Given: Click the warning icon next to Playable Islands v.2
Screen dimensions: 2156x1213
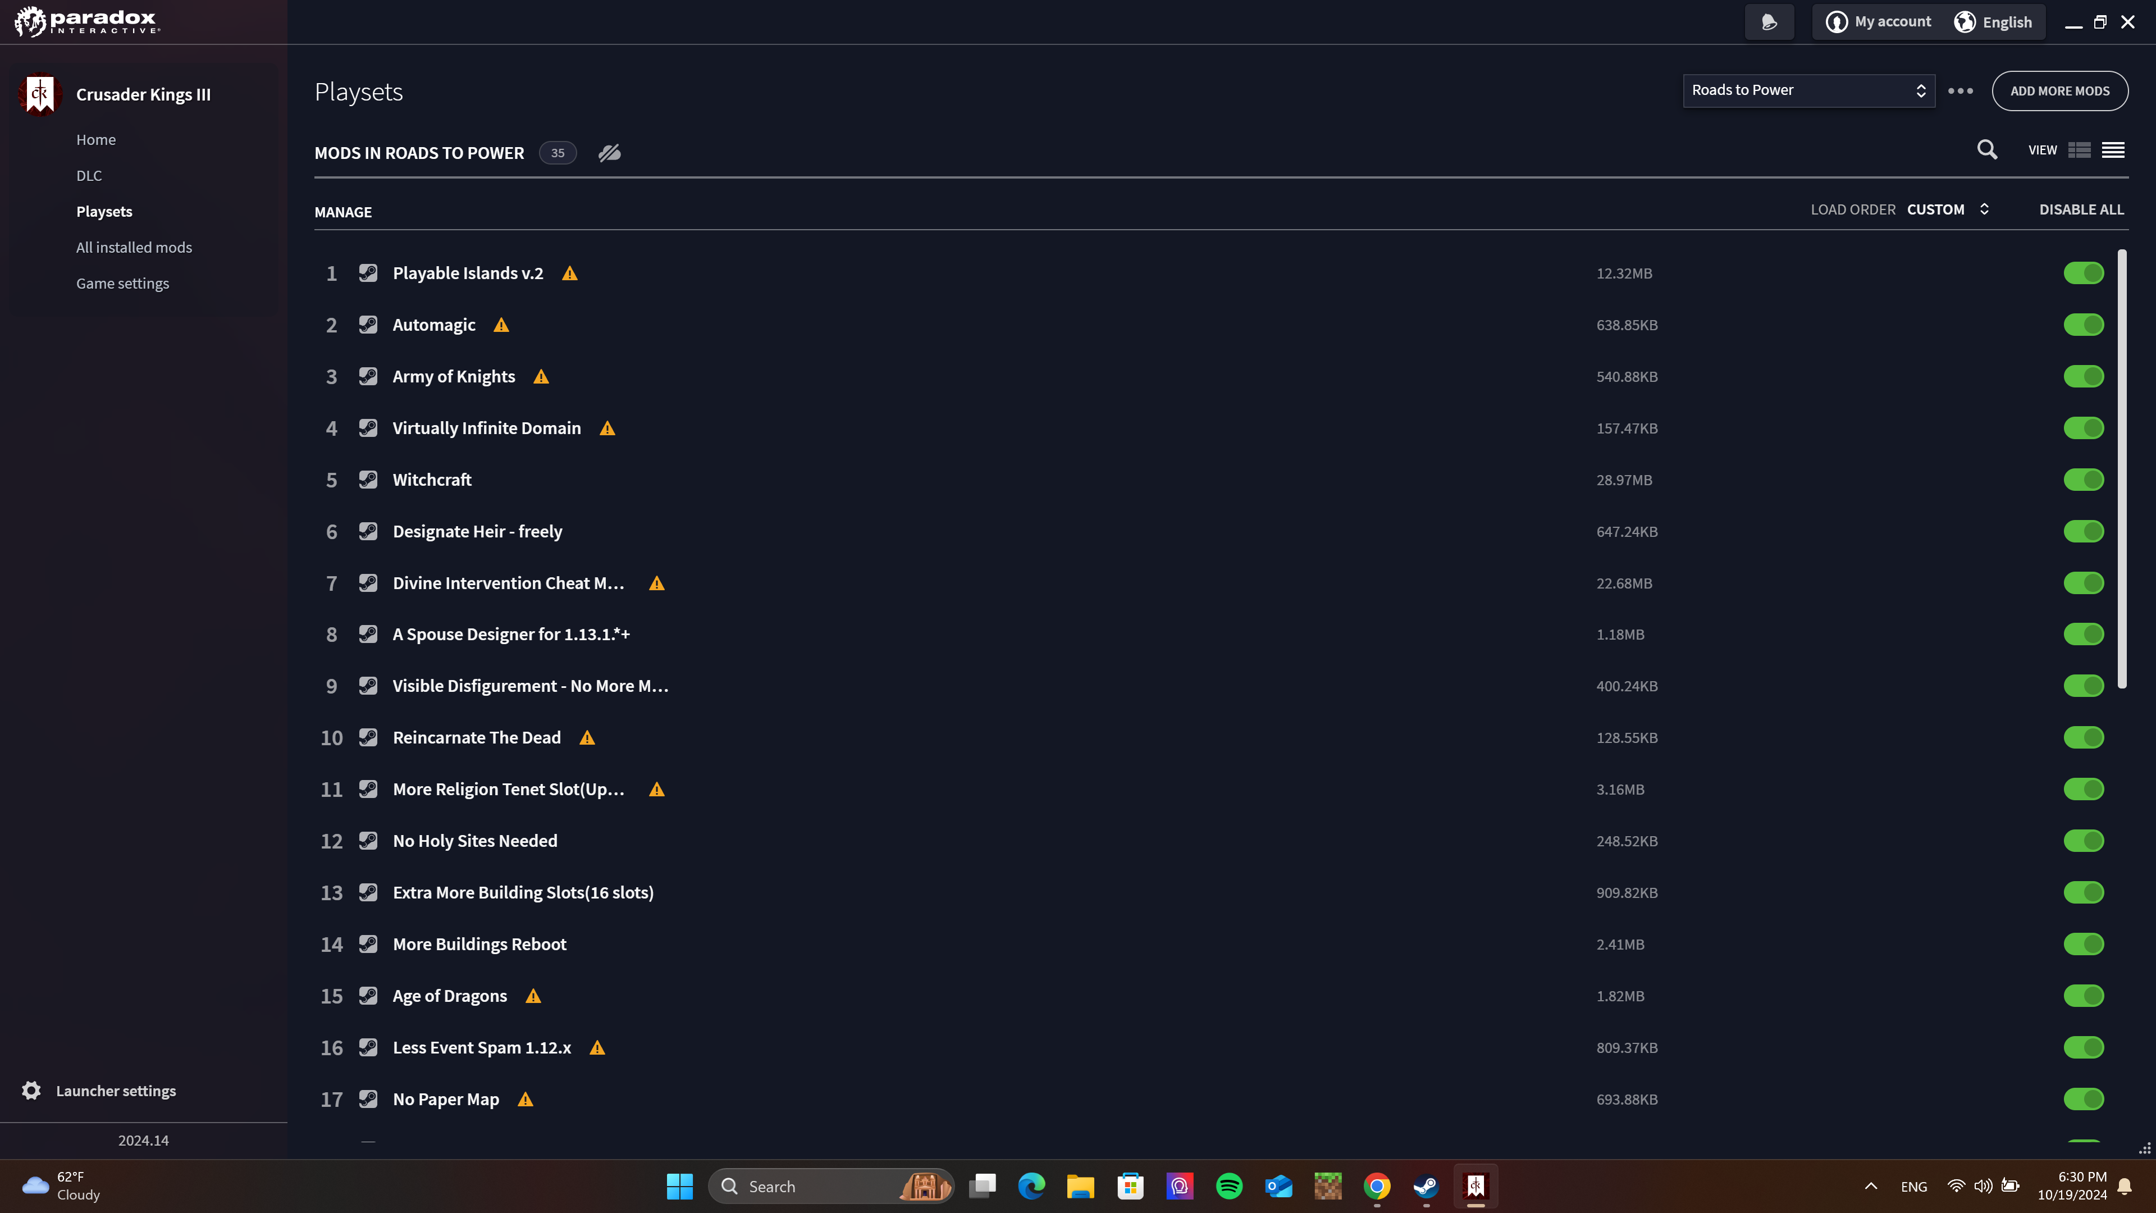Looking at the screenshot, I should [570, 273].
